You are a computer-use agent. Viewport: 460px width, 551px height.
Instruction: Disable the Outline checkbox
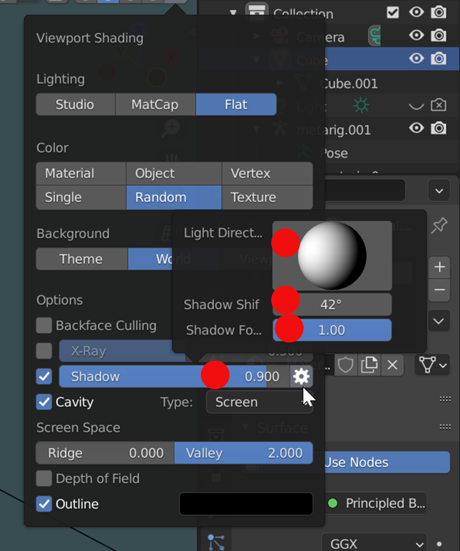click(x=44, y=504)
